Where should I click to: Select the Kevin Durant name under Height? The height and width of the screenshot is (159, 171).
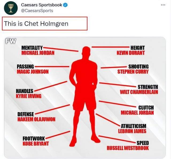(x=131, y=53)
